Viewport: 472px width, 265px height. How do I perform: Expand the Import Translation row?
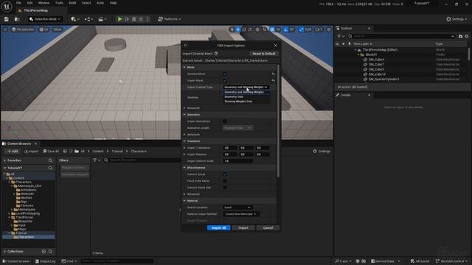point(184,148)
